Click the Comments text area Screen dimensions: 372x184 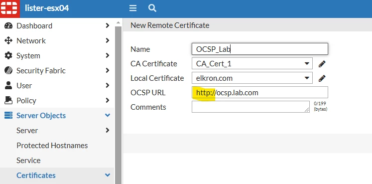[250, 107]
